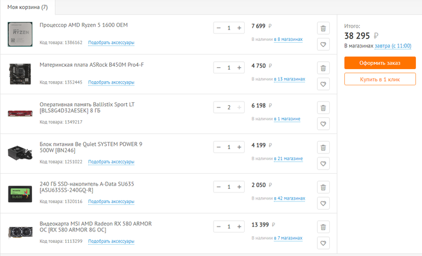
Task: Open Подобрать аксессуары for A-Data SSD
Action: (111, 201)
